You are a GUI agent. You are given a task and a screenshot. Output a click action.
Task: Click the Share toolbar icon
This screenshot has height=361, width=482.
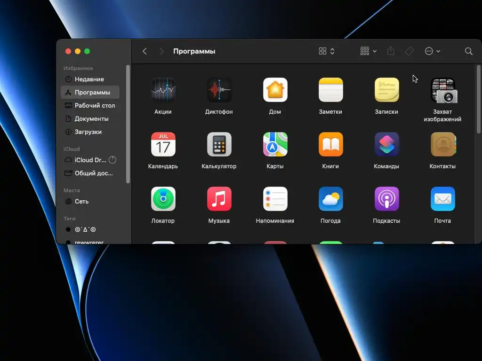pyautogui.click(x=391, y=51)
